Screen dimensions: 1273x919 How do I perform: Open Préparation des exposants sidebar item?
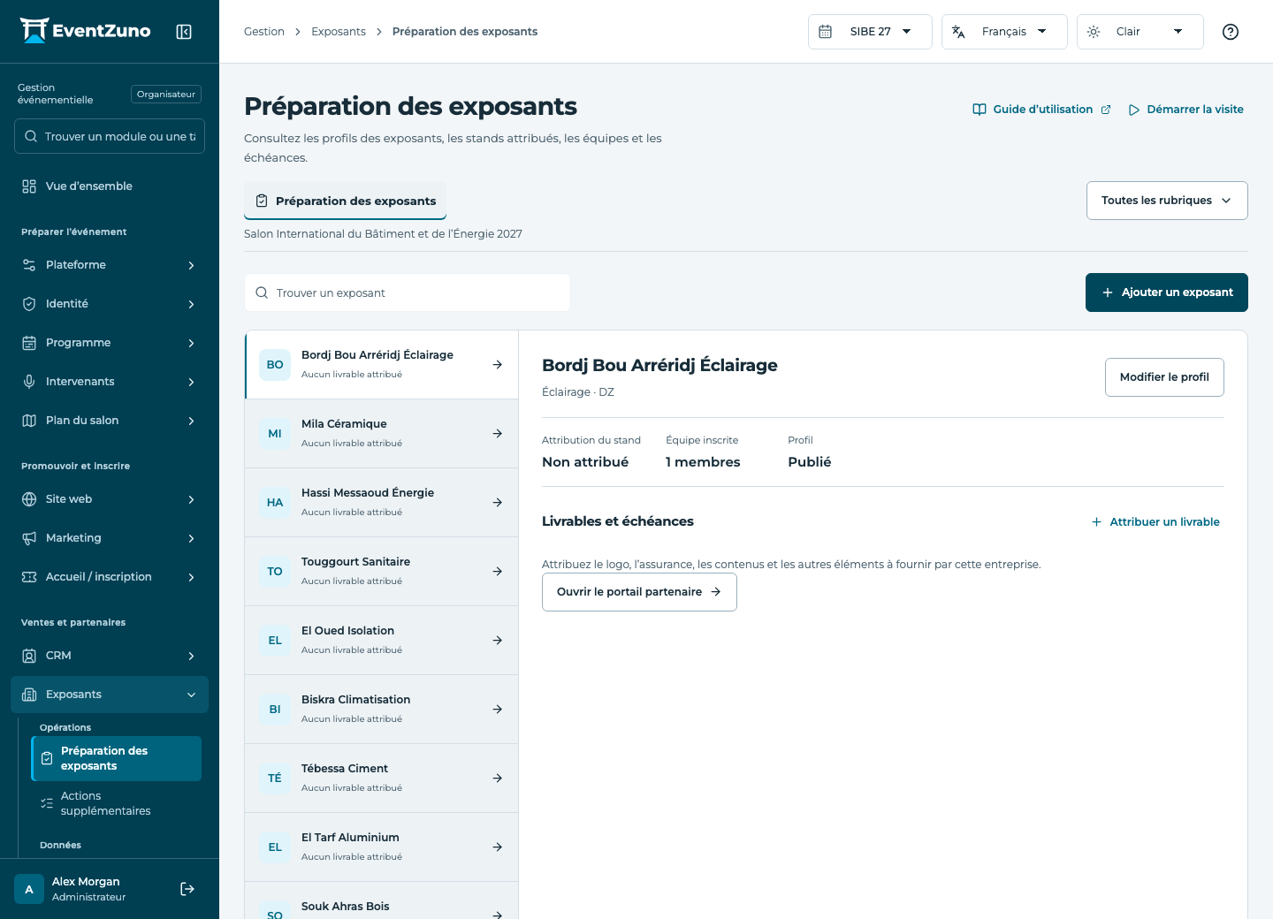click(117, 758)
